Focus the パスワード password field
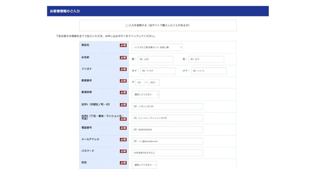316x169 pixels. 167,153
